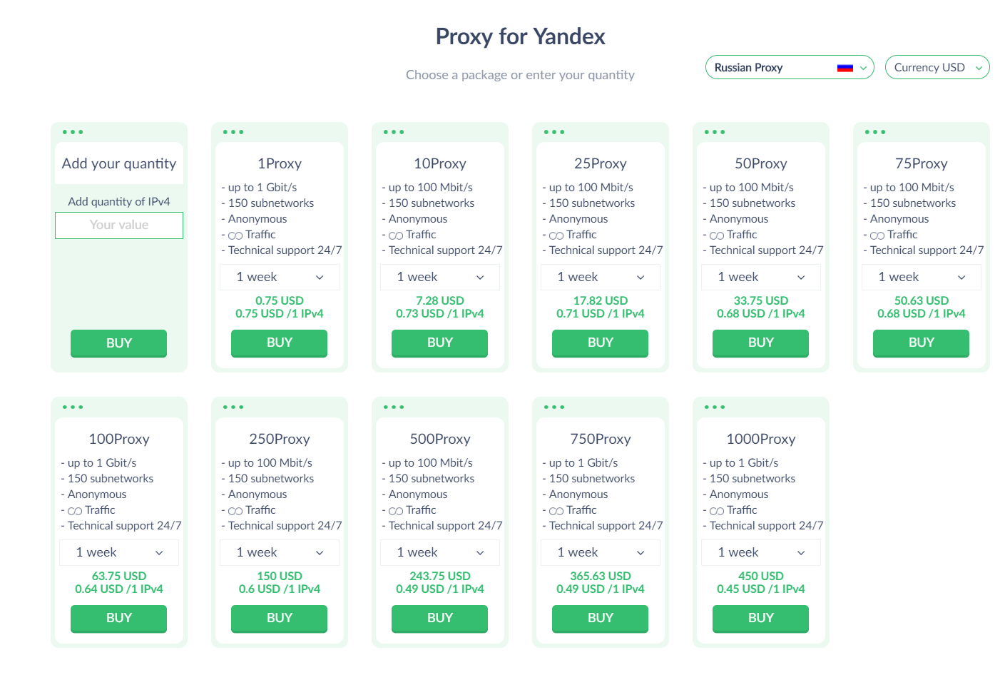Buy the 1000Proxy package
The image size is (1000, 685).
(x=760, y=619)
